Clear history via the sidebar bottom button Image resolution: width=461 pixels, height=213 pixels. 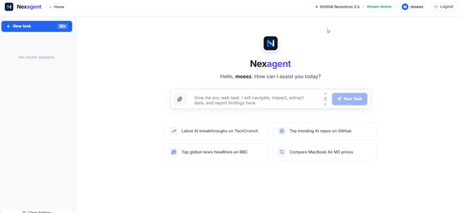pyautogui.click(x=37, y=211)
